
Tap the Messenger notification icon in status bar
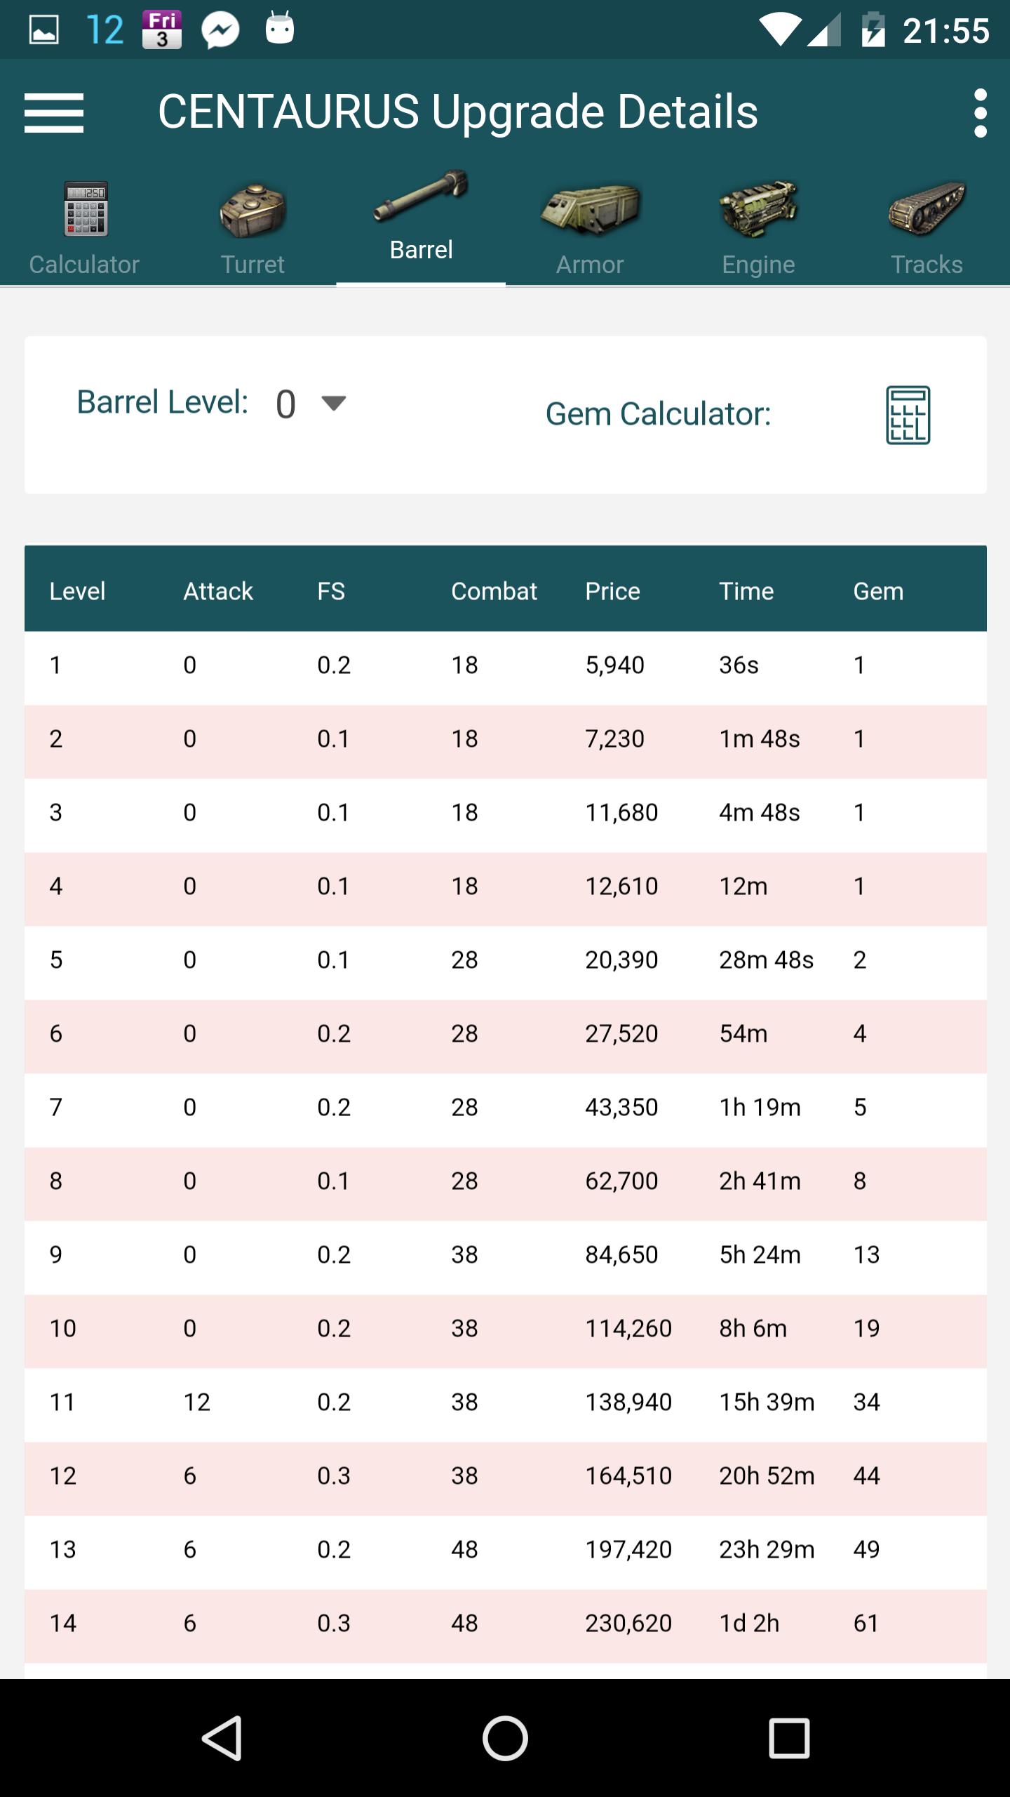click(x=220, y=31)
